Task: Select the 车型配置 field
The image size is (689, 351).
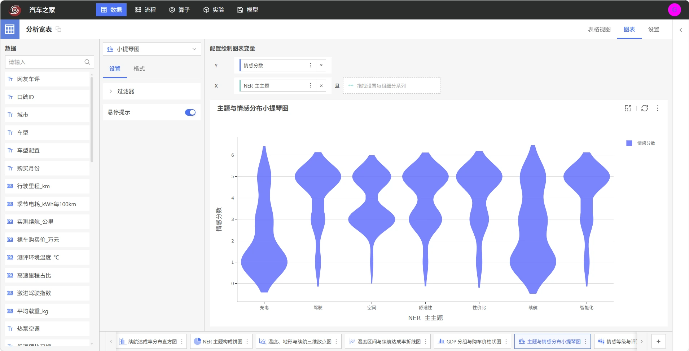Action: (x=47, y=150)
